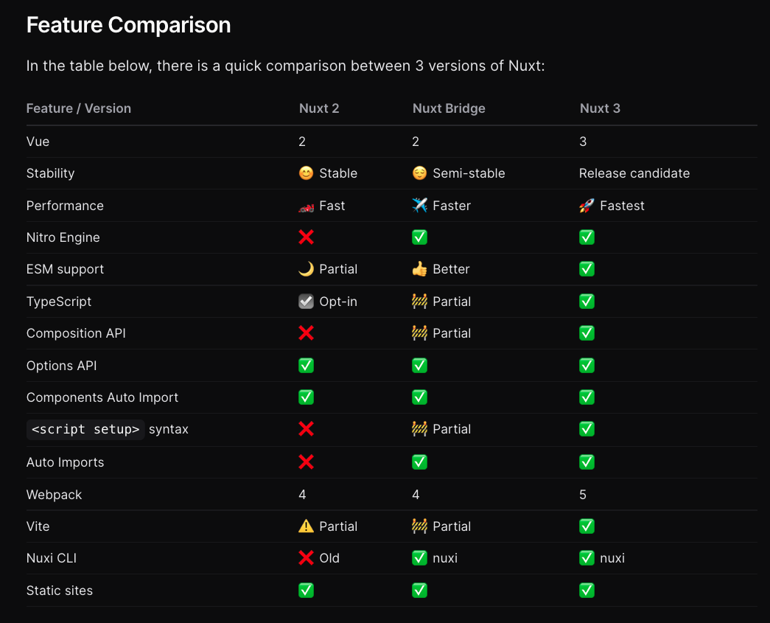The image size is (770, 623).
Task: Click the grey Opt-in checkbox icon
Action: coord(306,302)
